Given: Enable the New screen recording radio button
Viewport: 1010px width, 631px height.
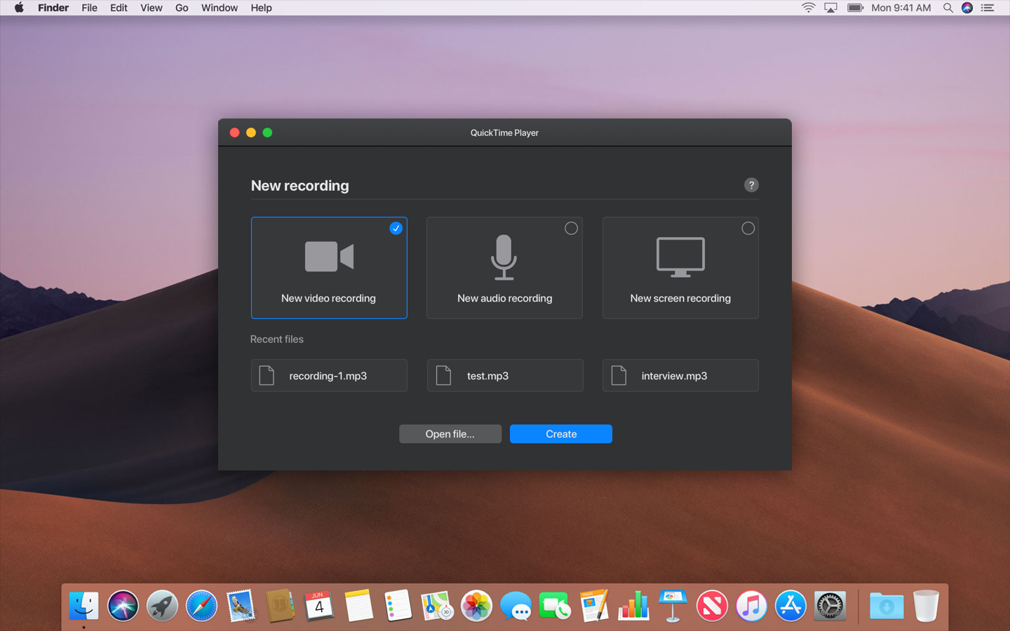Looking at the screenshot, I should point(748,228).
